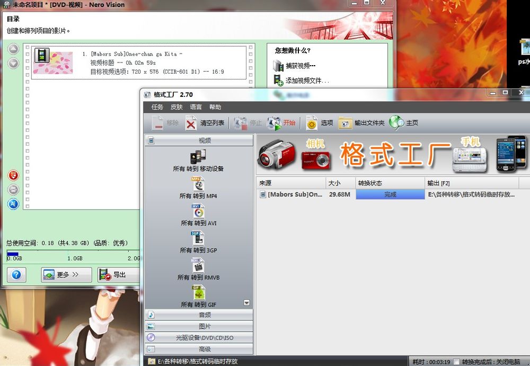Click Add Video Files (添加视频文件...) in Nero

pos(301,81)
